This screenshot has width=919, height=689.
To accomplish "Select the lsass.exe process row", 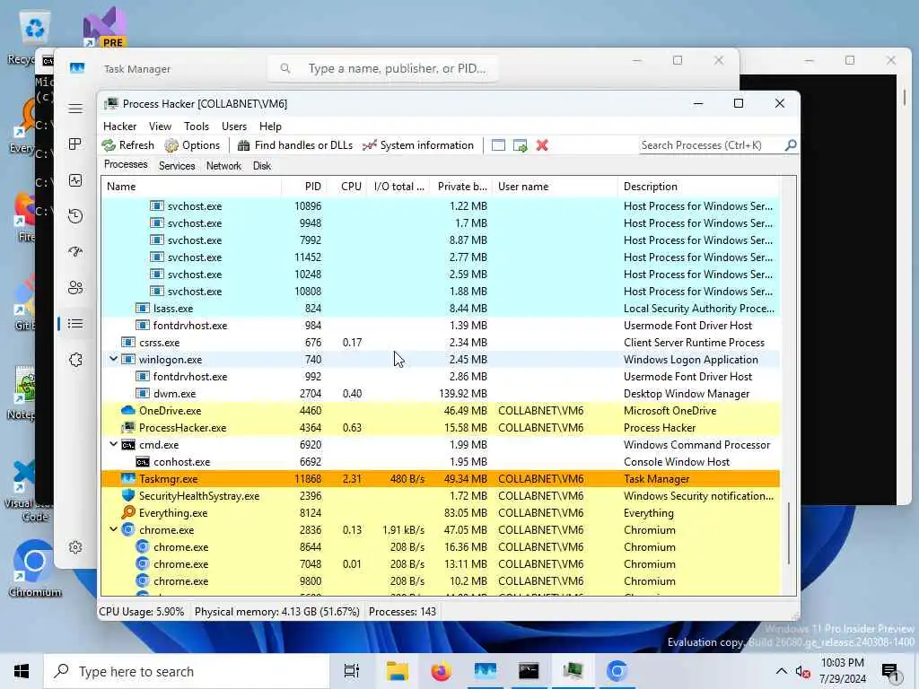I will pos(440,309).
